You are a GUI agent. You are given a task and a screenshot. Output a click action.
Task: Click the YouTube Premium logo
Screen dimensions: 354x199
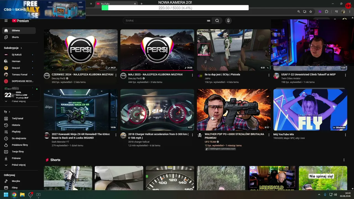pyautogui.click(x=20, y=21)
